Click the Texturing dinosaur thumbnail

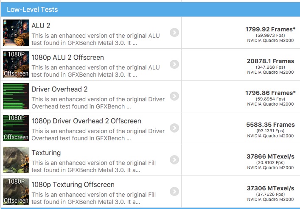click(16, 160)
